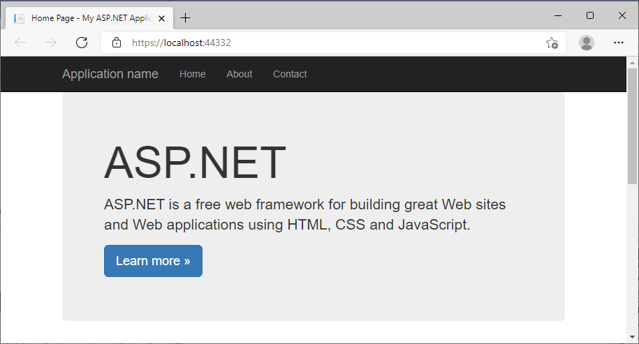The image size is (639, 344).
Task: Open a new tab with the plus button
Action: 186,18
